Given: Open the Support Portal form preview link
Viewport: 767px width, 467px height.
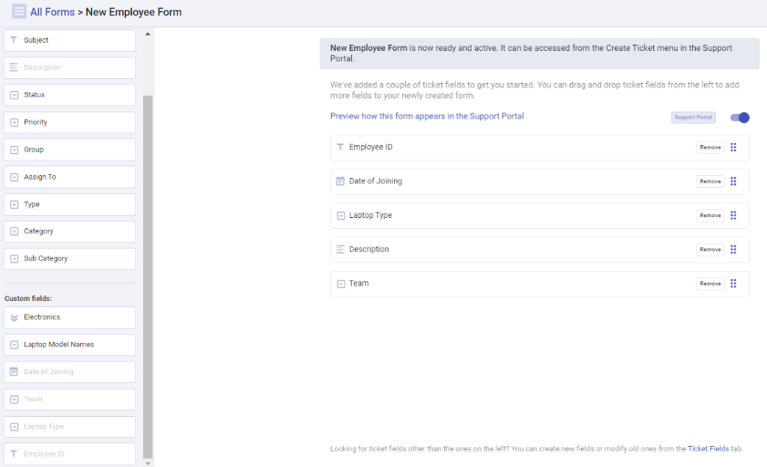Looking at the screenshot, I should (x=426, y=116).
